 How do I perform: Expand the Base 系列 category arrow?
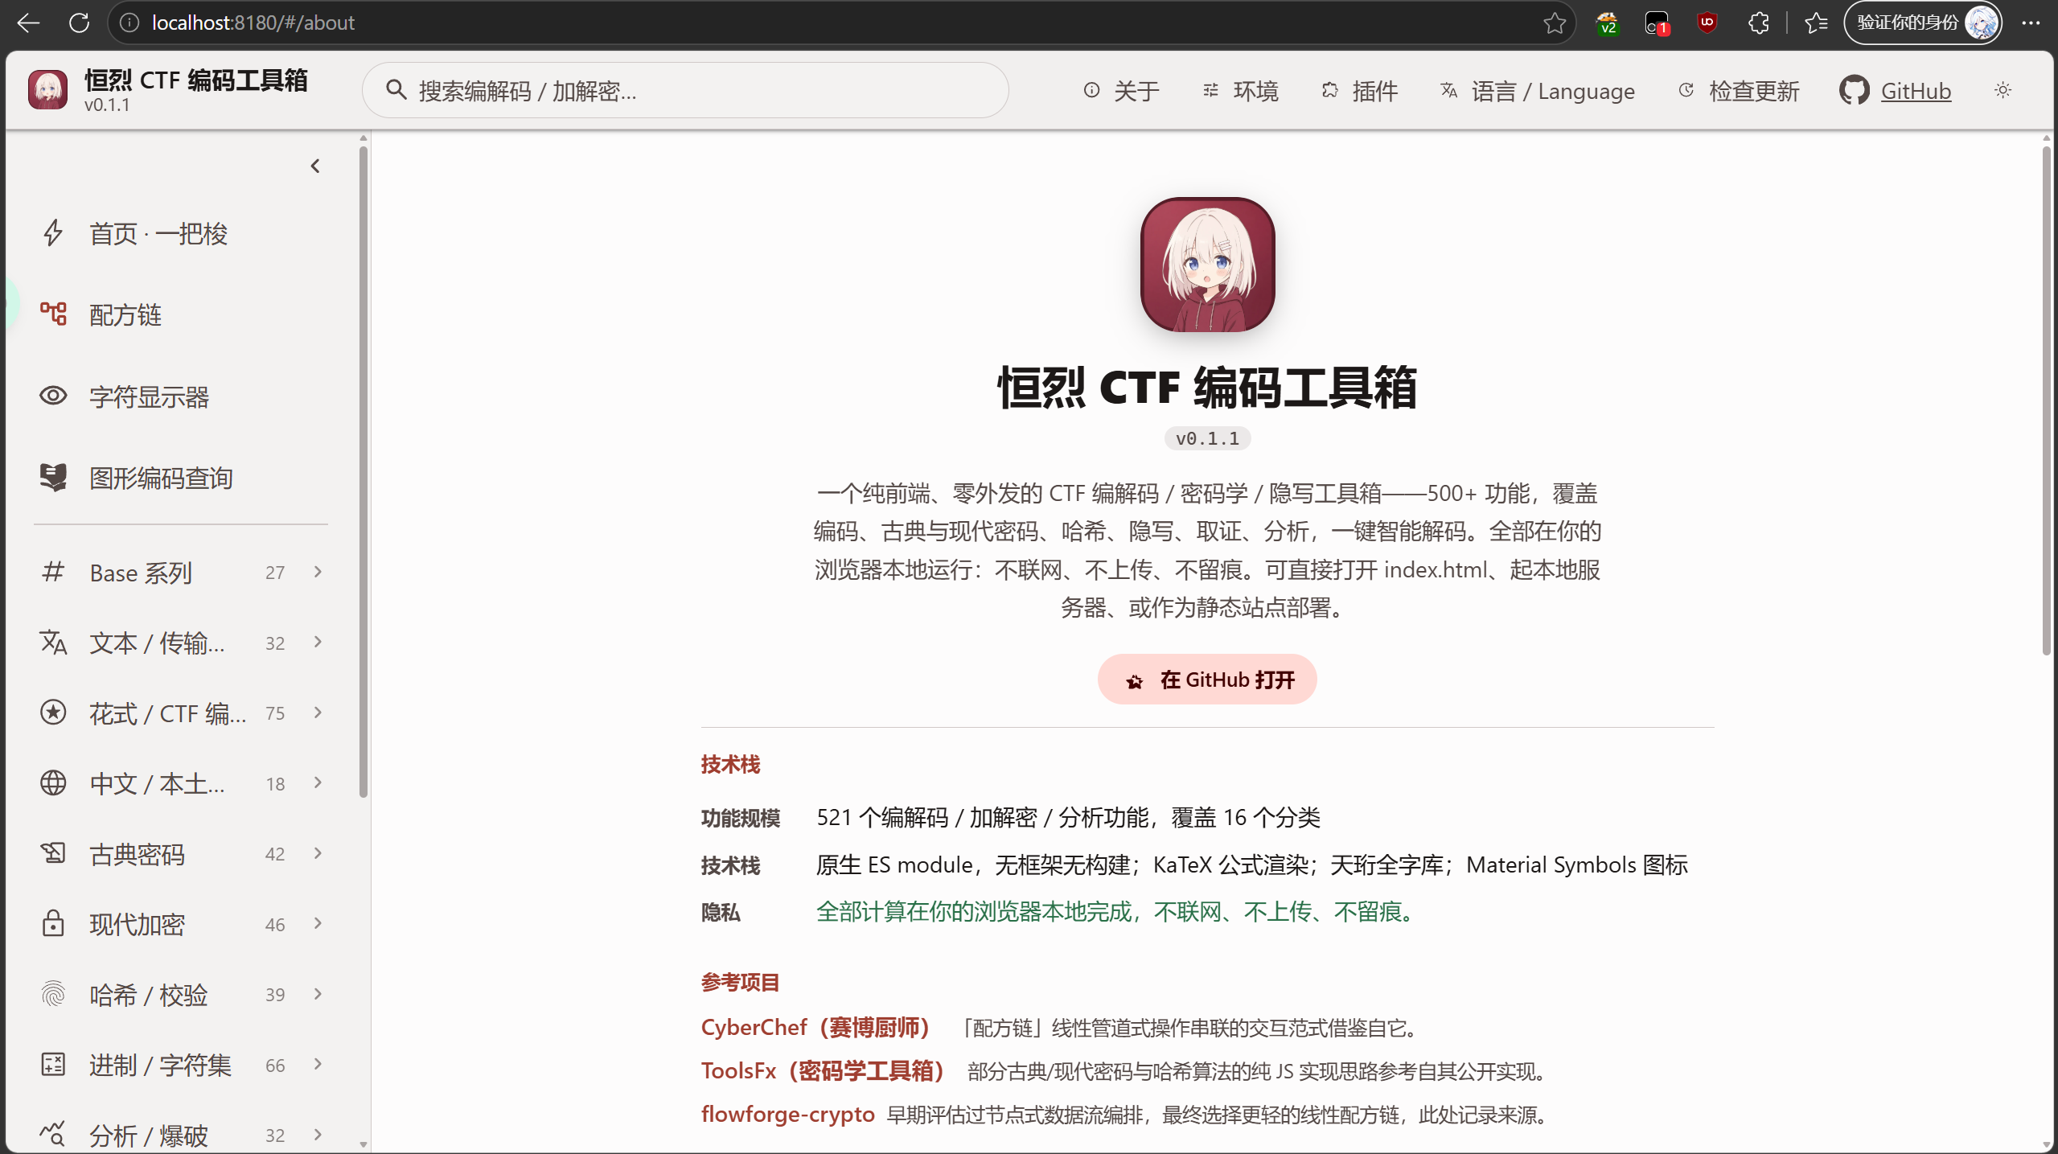(318, 572)
